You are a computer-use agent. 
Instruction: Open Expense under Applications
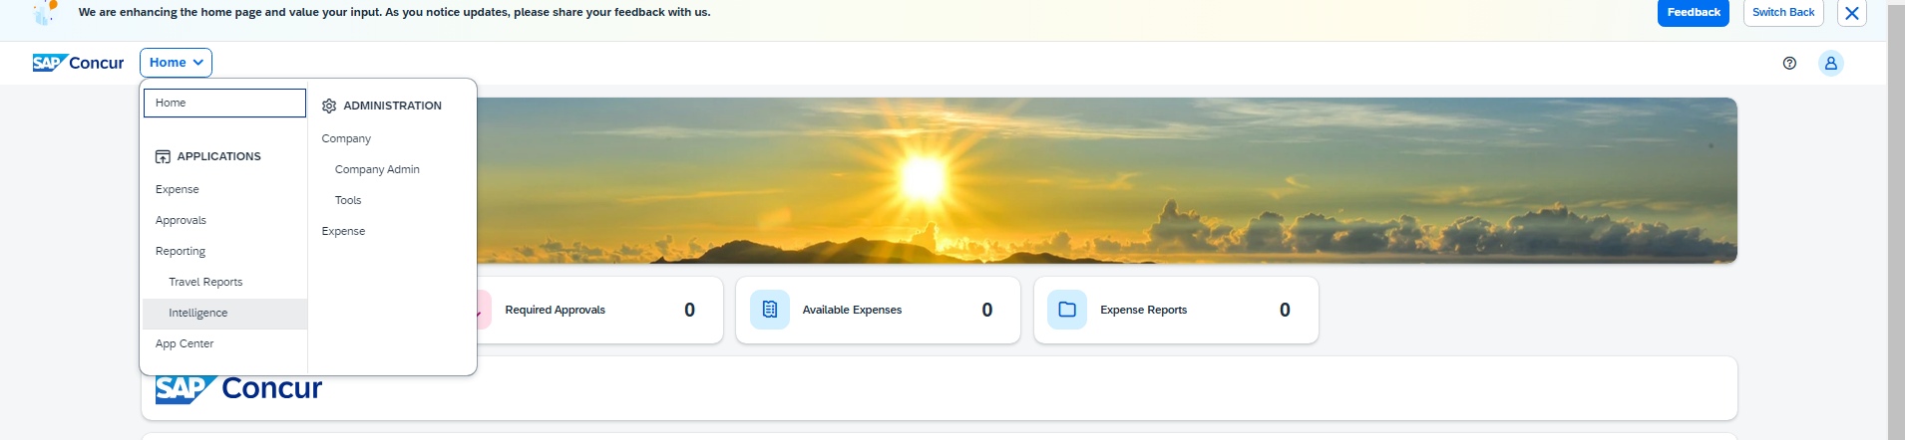[178, 189]
